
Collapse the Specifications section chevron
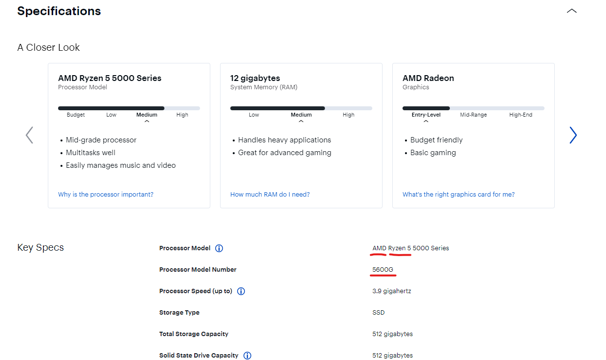tap(572, 11)
